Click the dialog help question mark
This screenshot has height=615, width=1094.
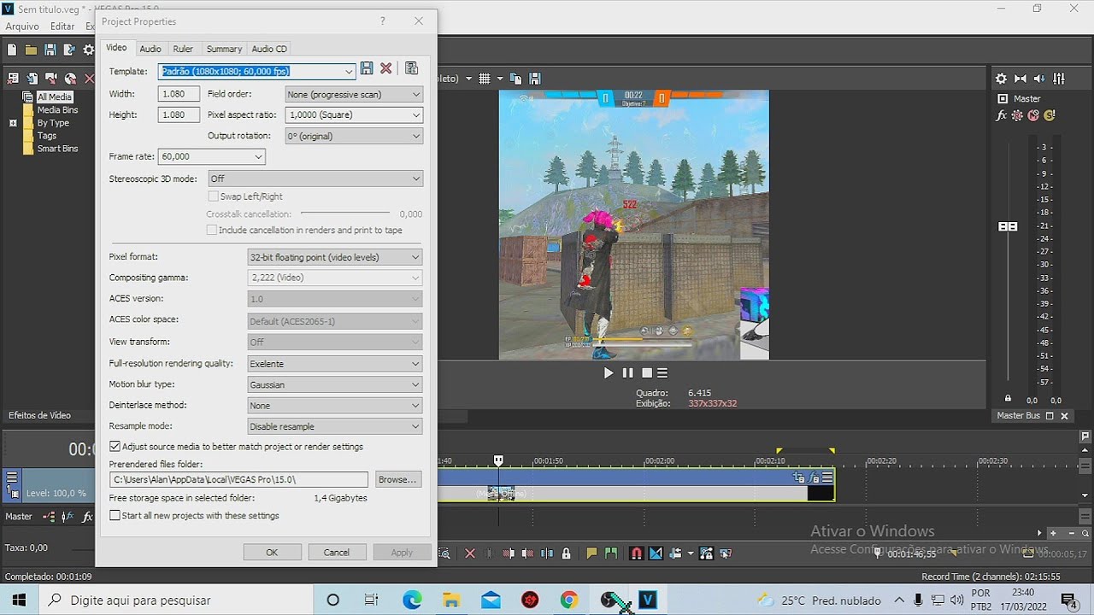382,21
